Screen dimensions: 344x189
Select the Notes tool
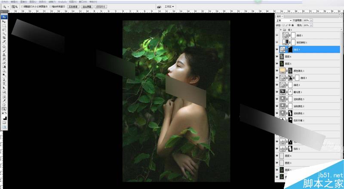(x=4, y=97)
